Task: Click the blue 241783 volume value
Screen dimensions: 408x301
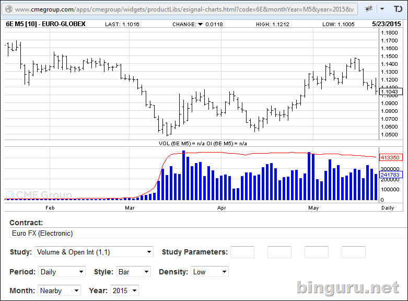Action: [x=391, y=175]
